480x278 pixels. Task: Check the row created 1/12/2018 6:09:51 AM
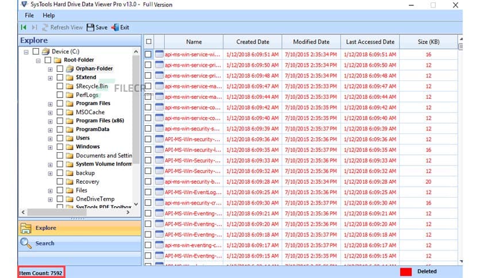[148, 54]
